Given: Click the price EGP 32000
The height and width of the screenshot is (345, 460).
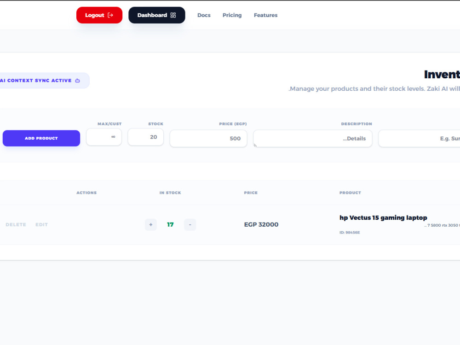Looking at the screenshot, I should pos(261,224).
